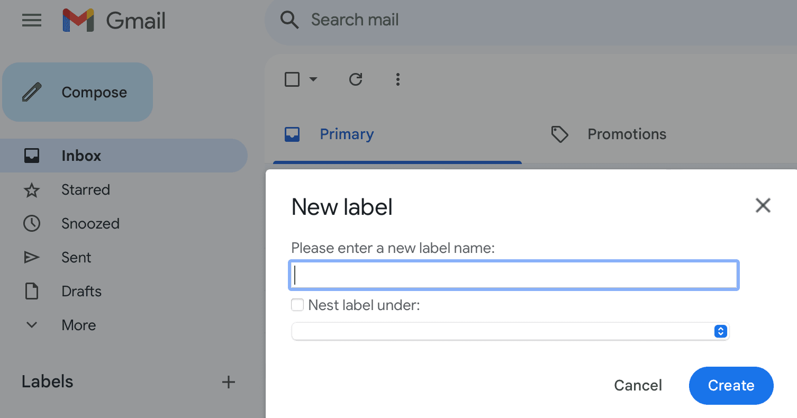
Task: Refresh the inbox
Action: (x=356, y=79)
